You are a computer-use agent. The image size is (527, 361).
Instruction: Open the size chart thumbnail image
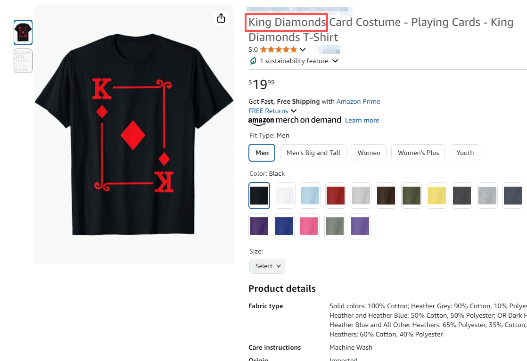[x=23, y=61]
